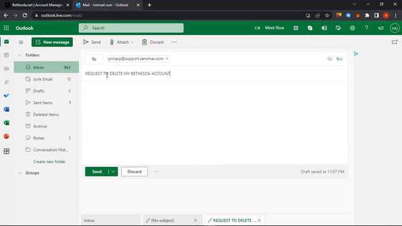
Task: Open the My Day icon in header
Action: pos(338,28)
